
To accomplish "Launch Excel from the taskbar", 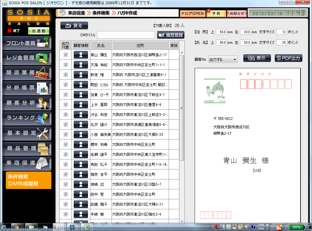I will click(86, 227).
